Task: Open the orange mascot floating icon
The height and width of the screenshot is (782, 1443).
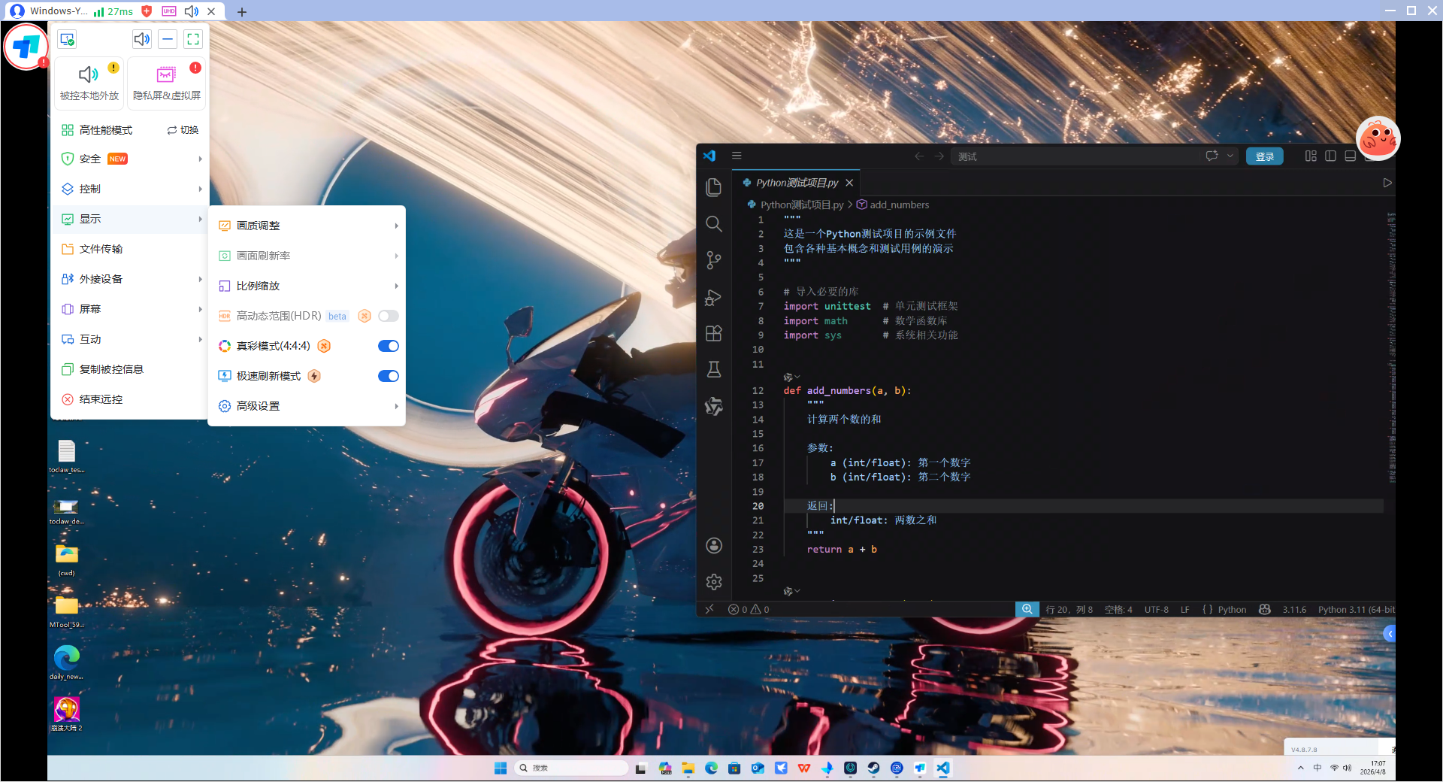Action: click(1378, 138)
